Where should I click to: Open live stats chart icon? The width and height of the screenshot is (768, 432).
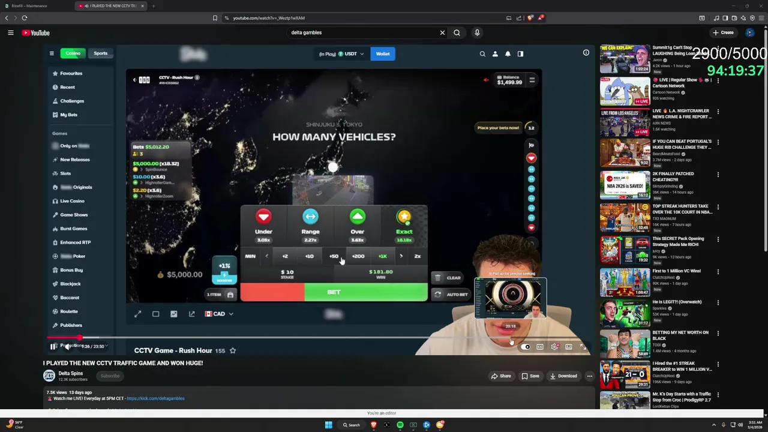(x=173, y=314)
